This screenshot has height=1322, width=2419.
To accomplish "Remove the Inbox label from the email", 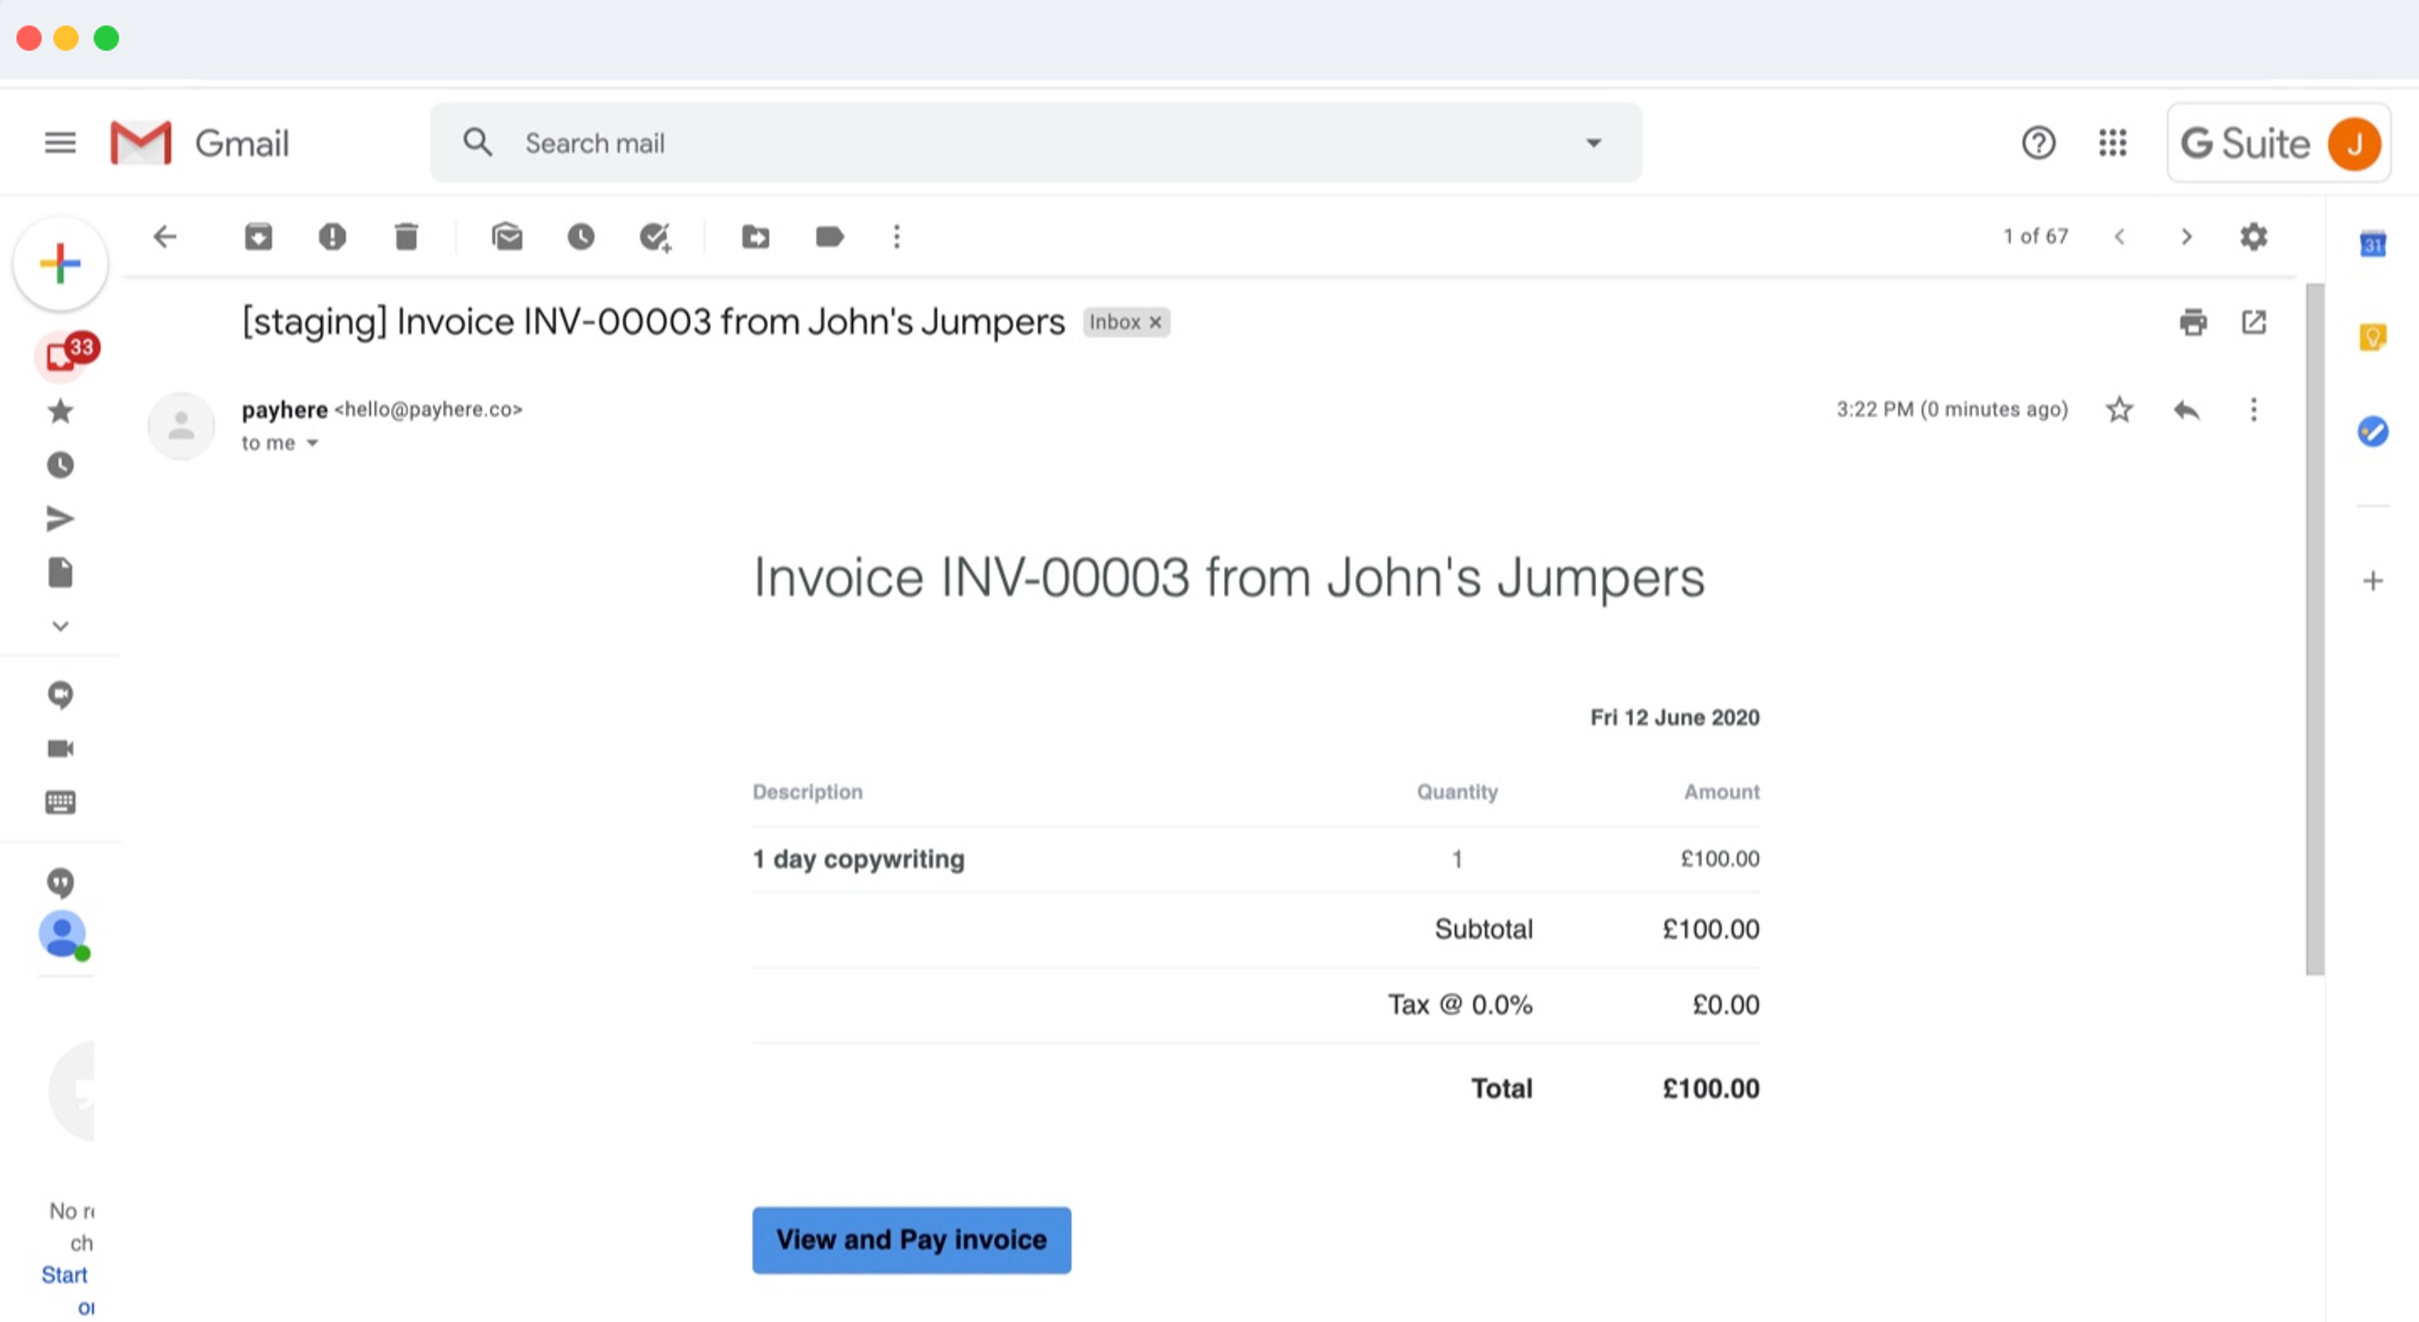I will (1156, 322).
